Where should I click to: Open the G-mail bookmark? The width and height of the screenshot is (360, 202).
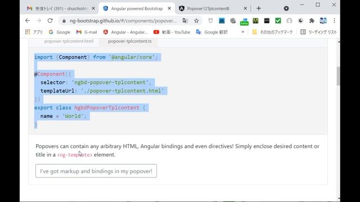(87, 32)
